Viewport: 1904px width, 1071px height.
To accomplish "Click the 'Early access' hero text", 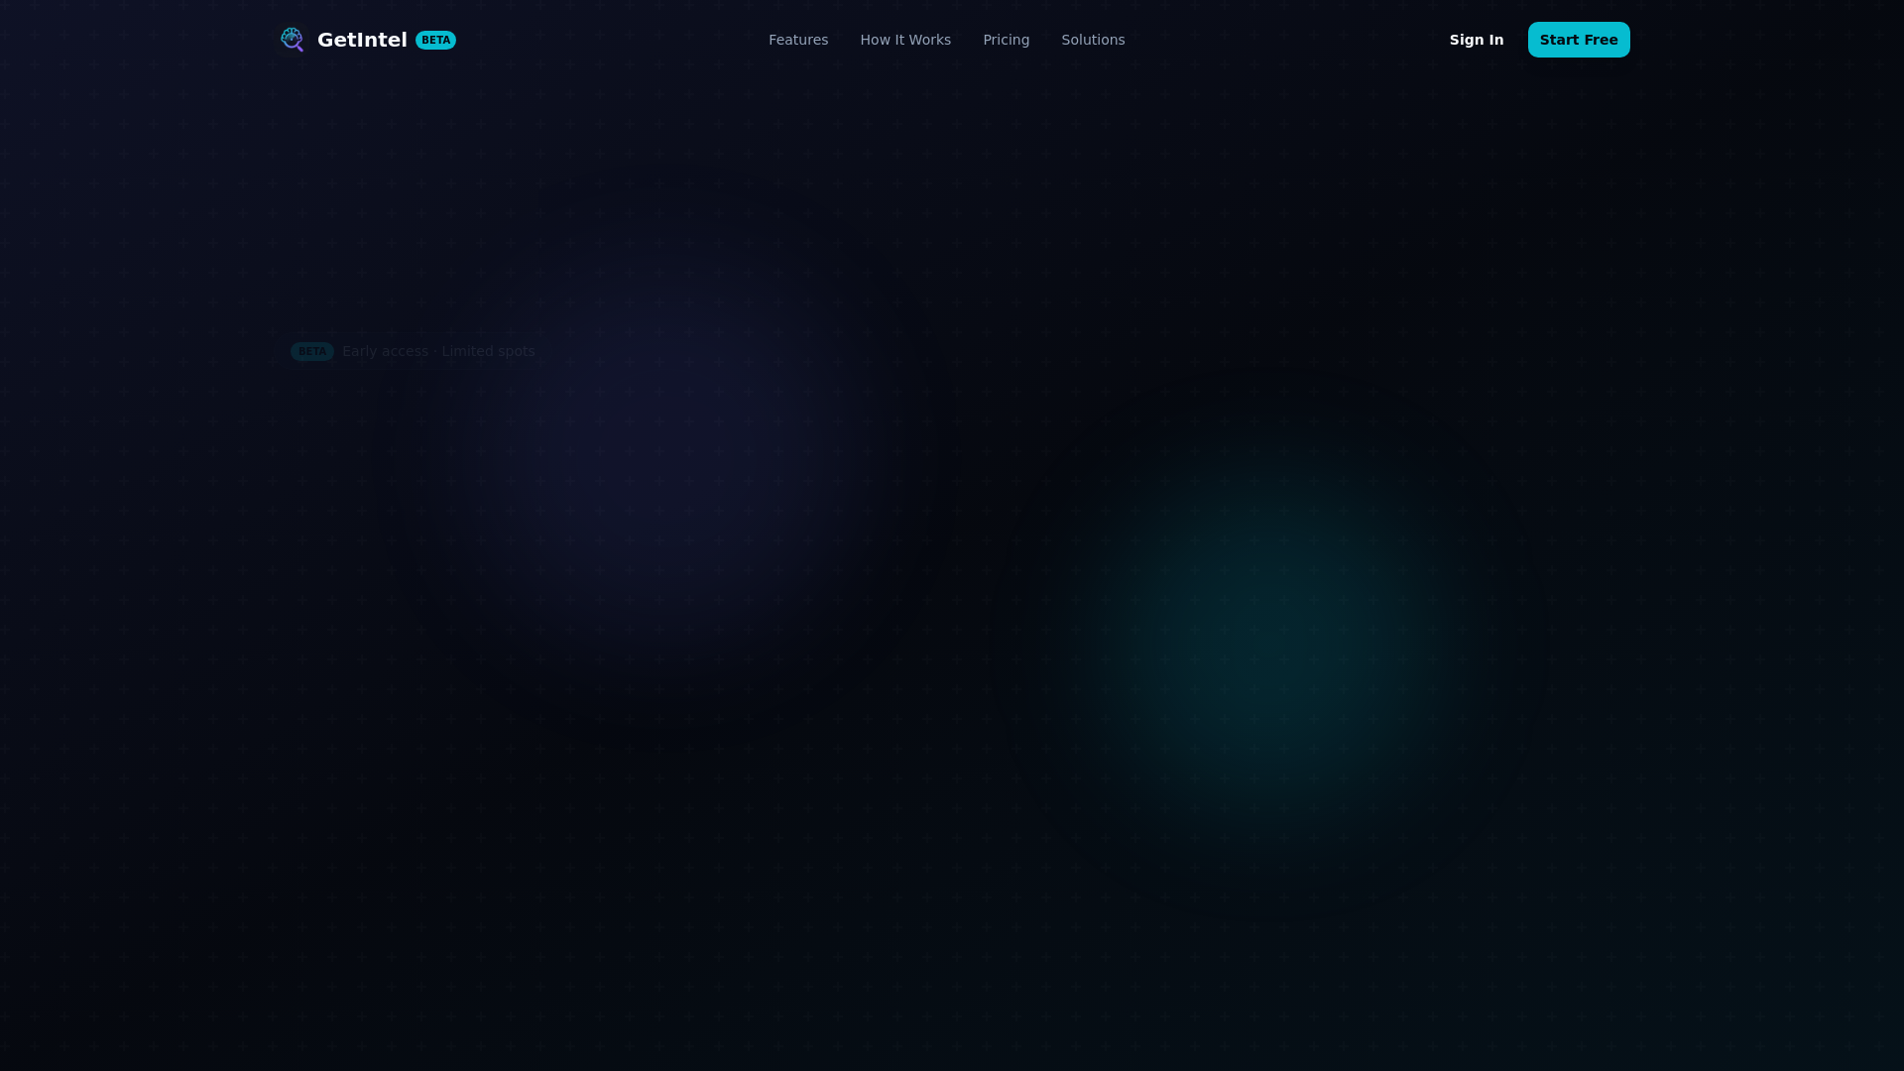I will point(385,352).
